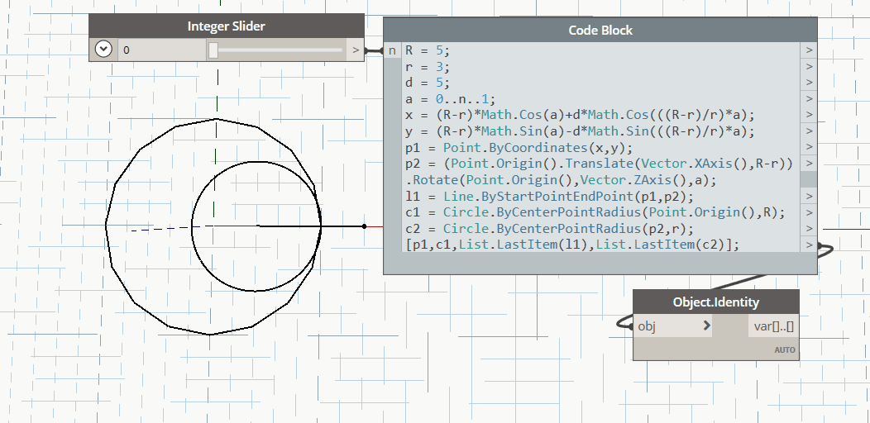Select the Object.Identity node title
Viewport: 870px width, 423px height.
[715, 302]
